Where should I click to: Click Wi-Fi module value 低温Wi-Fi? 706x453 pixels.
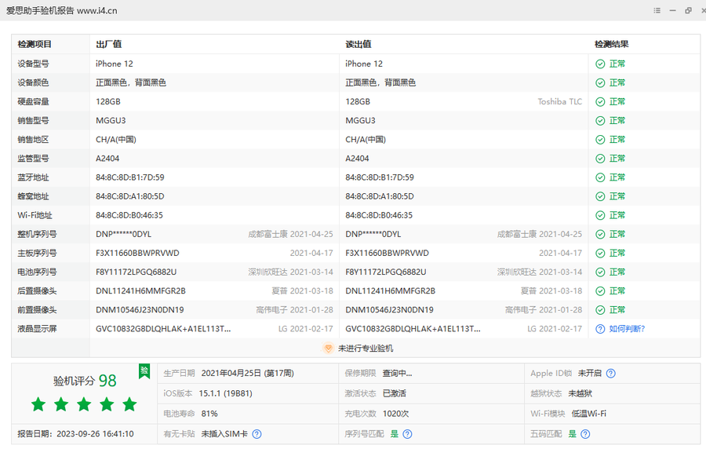click(589, 414)
